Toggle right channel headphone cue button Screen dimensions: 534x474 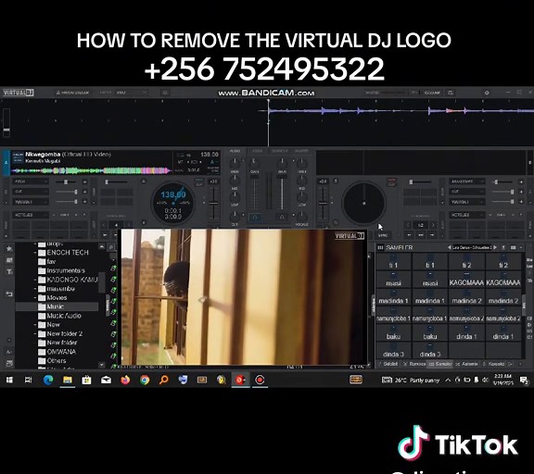point(282,217)
